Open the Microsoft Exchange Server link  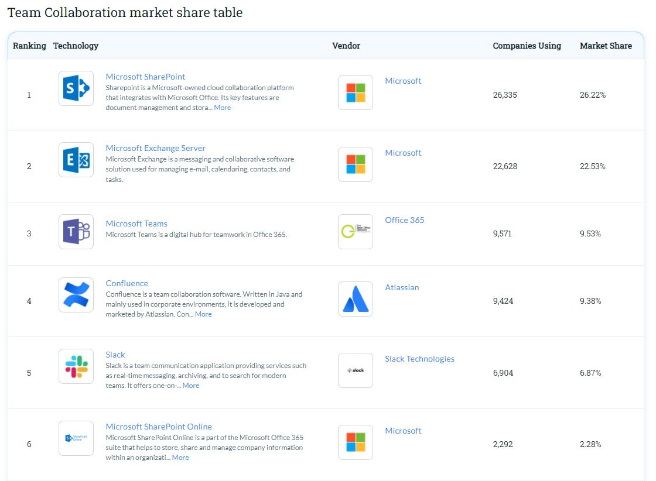click(x=156, y=148)
